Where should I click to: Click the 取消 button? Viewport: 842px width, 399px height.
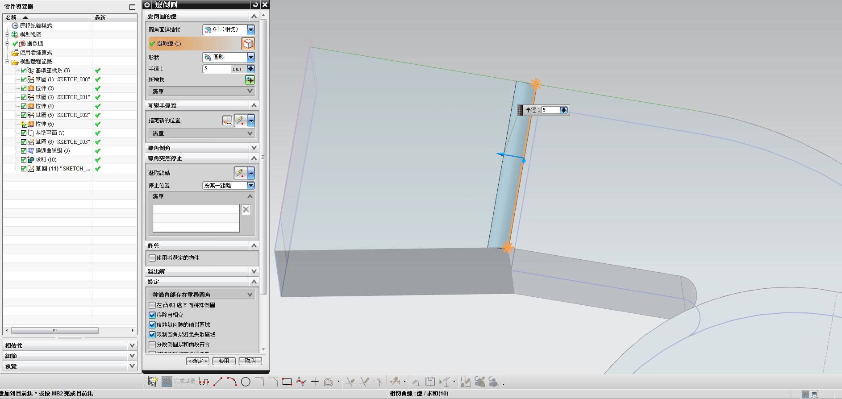pos(250,361)
